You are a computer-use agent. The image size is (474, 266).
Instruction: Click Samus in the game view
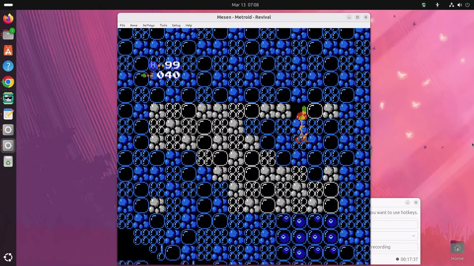302,125
